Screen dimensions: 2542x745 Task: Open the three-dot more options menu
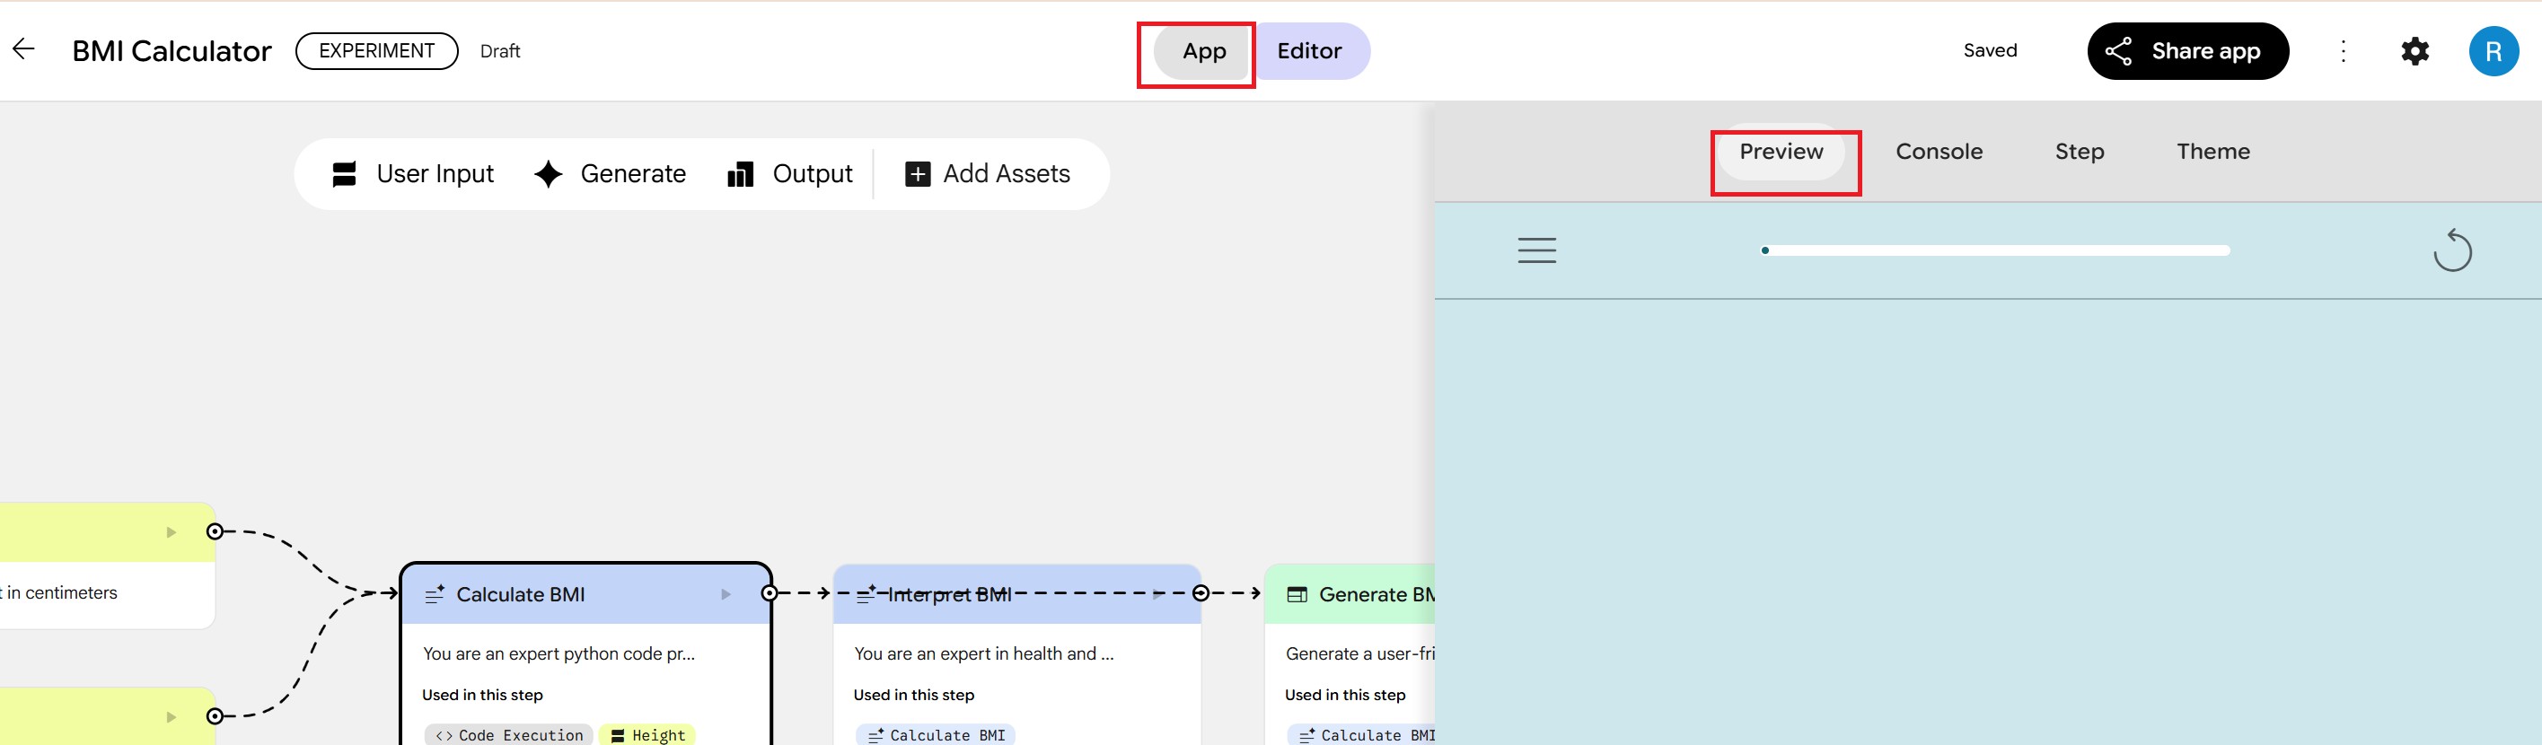(x=2343, y=51)
